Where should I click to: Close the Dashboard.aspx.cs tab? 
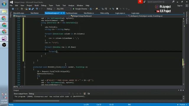click(x=64, y=13)
